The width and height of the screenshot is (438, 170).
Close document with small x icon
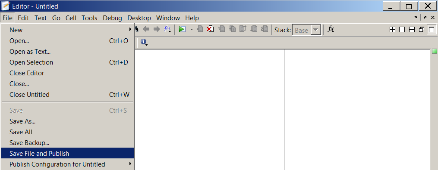coord(433,17)
